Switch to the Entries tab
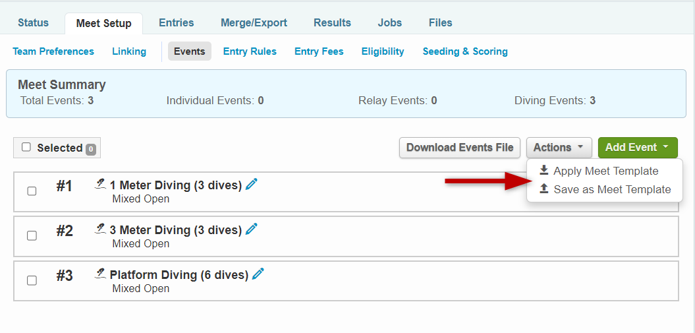Screen dimensions: 695x333 coord(176,22)
